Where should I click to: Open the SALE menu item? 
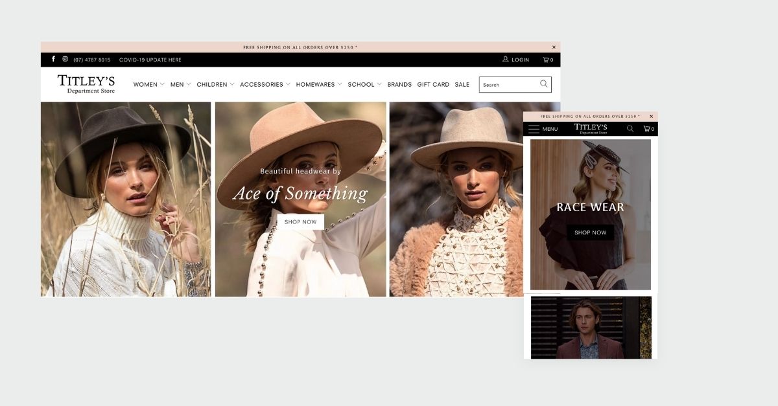click(462, 84)
